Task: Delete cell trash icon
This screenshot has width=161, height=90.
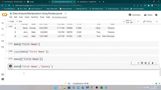Action: tap(153, 63)
